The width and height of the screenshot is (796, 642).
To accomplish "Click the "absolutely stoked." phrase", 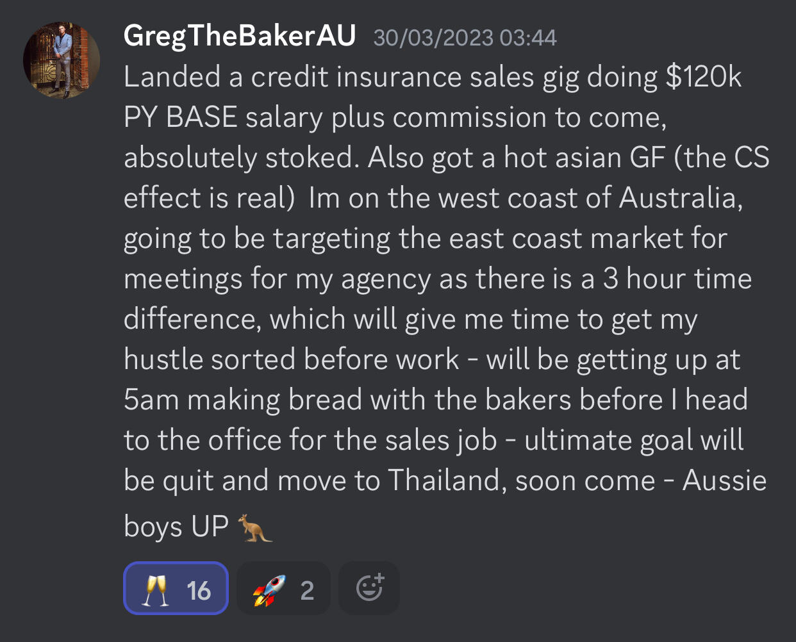I will point(242,158).
